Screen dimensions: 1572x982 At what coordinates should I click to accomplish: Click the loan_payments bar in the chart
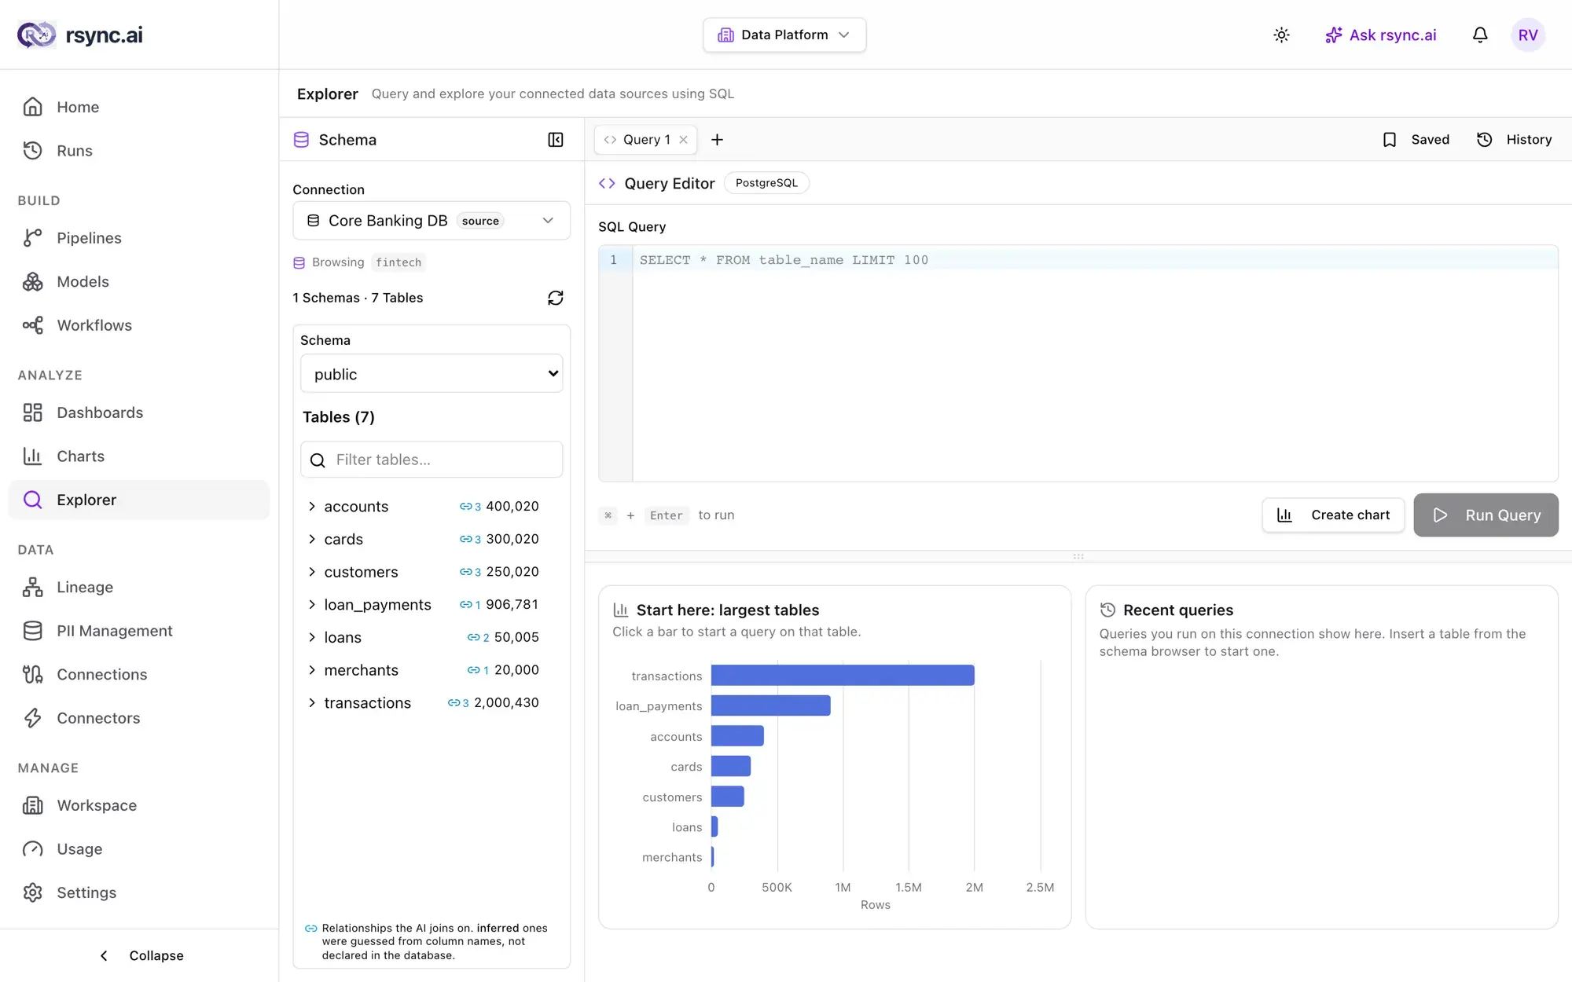771,705
